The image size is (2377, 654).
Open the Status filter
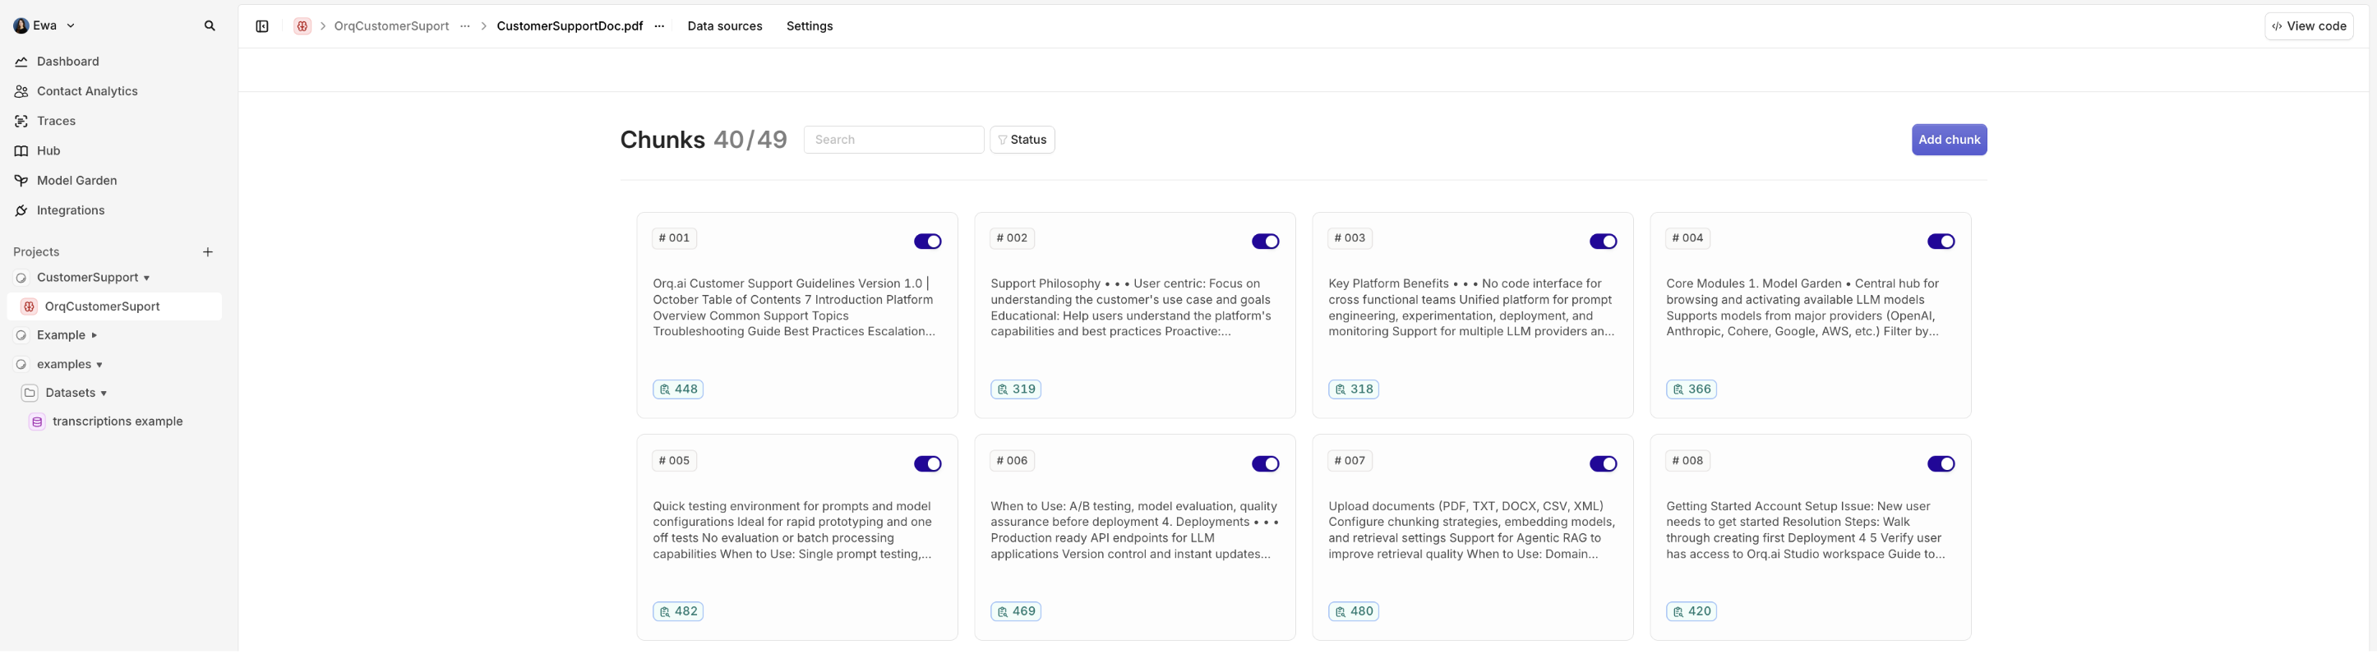(x=1022, y=140)
